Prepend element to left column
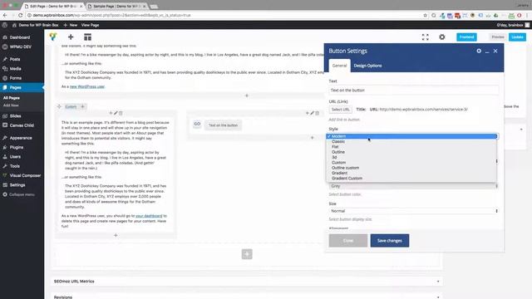532x299 pixels. (x=111, y=113)
